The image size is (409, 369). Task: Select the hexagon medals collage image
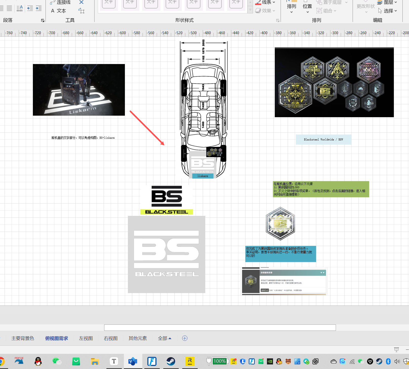pos(334,82)
